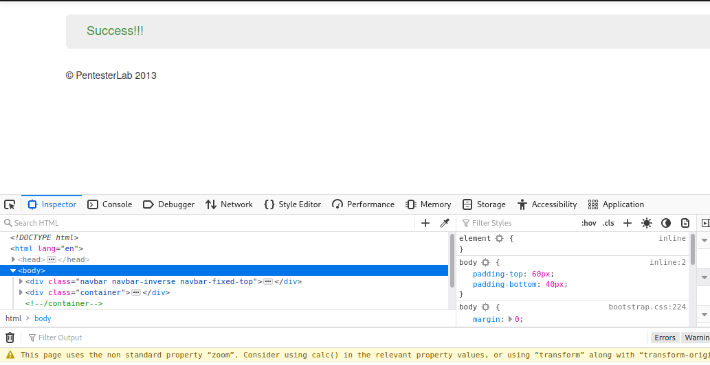This screenshot has width=710, height=365.
Task: Click selector highlighter beside bootstrap.css body rule
Action: tap(486, 307)
